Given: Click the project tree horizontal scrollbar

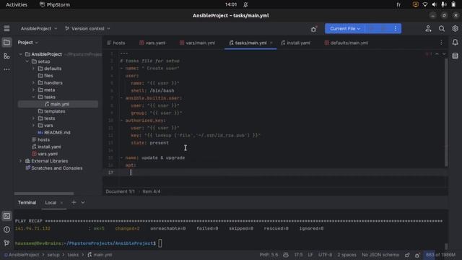Looking at the screenshot, I should point(44,194).
